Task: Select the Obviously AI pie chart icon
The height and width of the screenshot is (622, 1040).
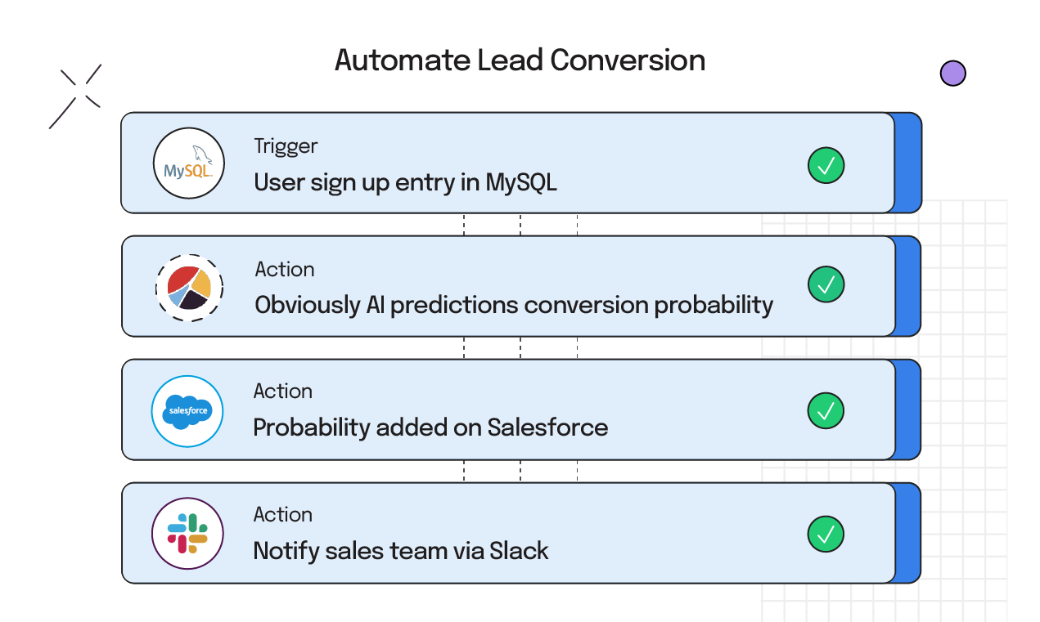Action: pyautogui.click(x=190, y=287)
